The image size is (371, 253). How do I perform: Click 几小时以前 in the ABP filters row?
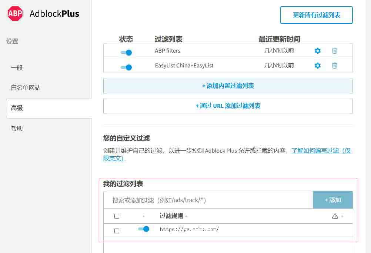[x=279, y=51]
